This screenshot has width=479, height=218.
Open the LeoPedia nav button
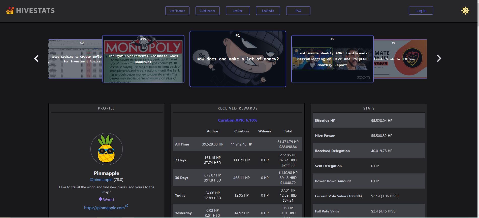pos(268,11)
